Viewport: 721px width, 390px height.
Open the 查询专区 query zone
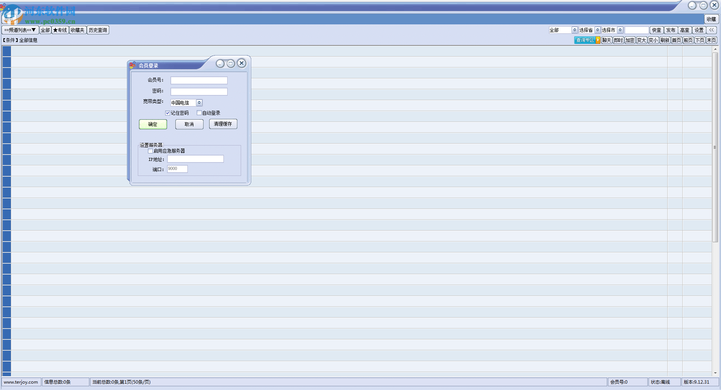point(585,40)
